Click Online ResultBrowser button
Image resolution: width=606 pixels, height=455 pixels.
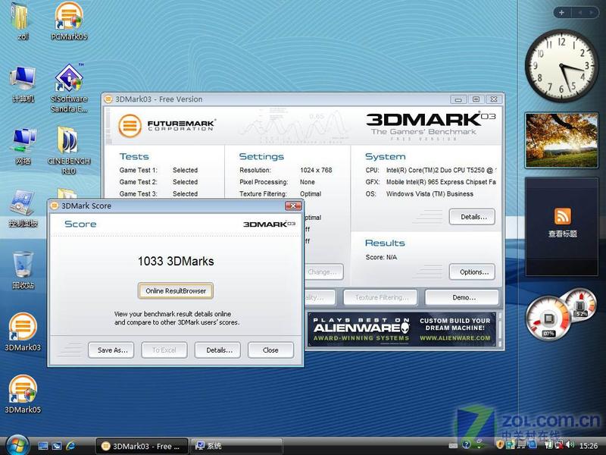click(176, 291)
